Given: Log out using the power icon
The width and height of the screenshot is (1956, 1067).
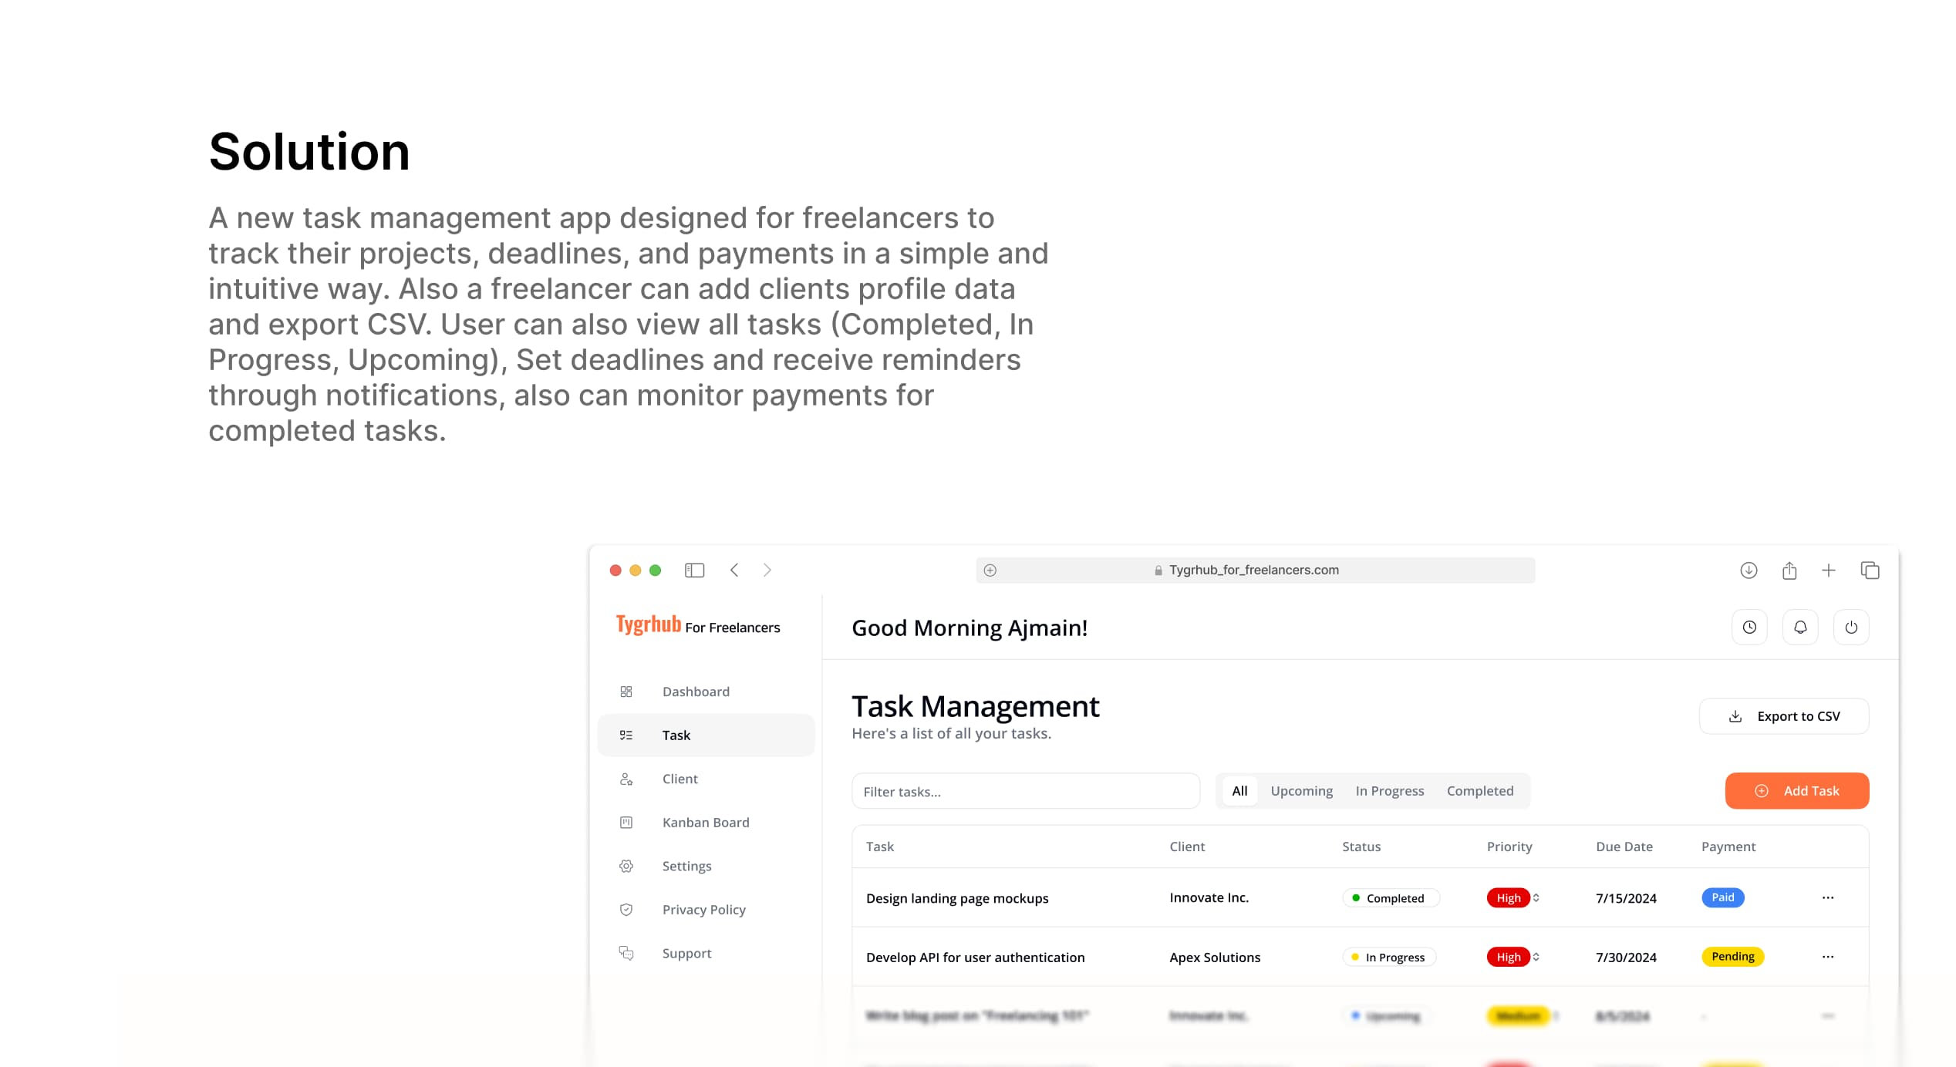Looking at the screenshot, I should tap(1851, 627).
